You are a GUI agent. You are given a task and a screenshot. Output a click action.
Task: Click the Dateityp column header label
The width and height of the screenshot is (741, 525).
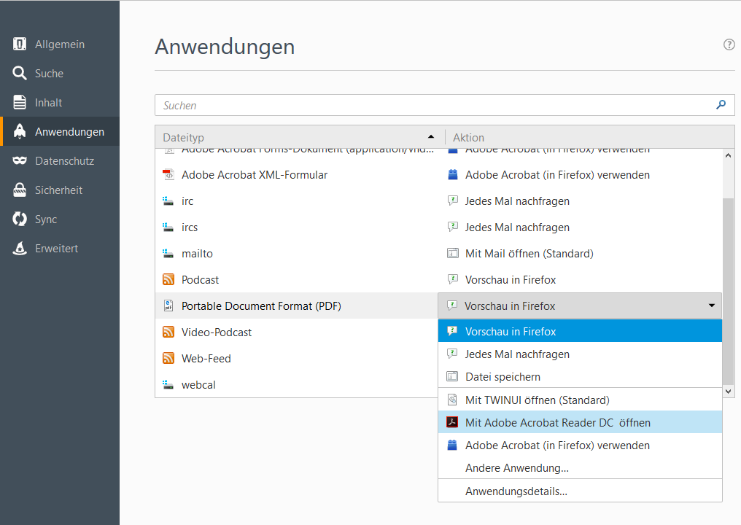(183, 138)
